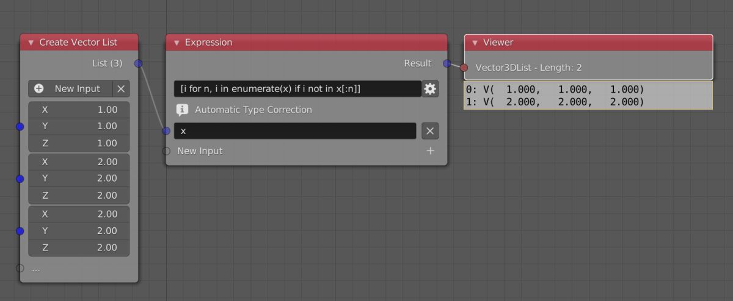Open Expression settings gear icon
The width and height of the screenshot is (733, 301).
pyautogui.click(x=430, y=89)
